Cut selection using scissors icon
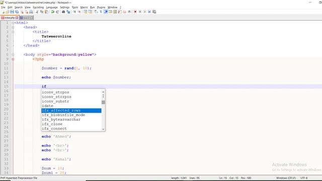This screenshot has width=322, height=181. coord(37,12)
